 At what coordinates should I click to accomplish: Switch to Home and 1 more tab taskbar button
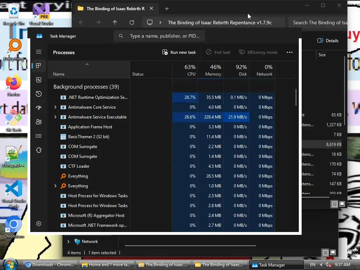coord(107,265)
